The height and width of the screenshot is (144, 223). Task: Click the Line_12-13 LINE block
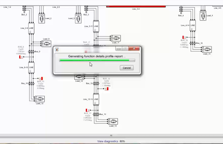pos(96,99)
